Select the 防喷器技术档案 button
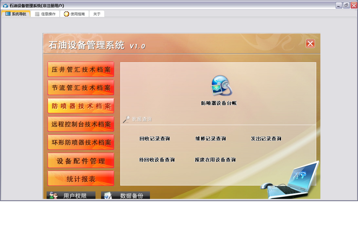Screen dimensions: 358x233 [81, 106]
